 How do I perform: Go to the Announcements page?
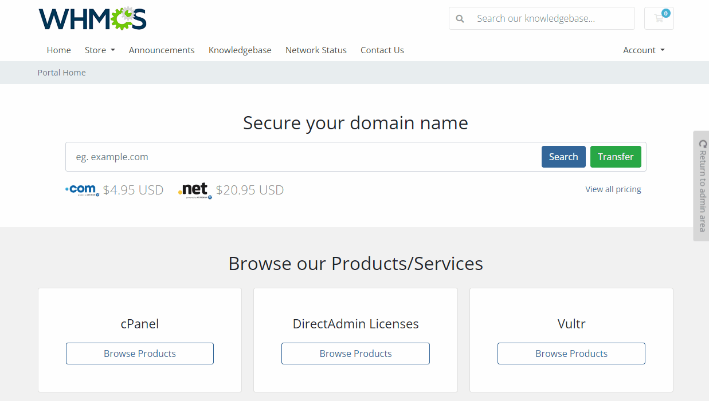(162, 50)
